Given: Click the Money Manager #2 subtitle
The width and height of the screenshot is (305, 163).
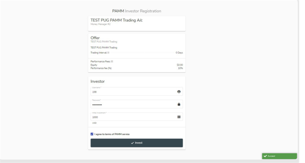Looking at the screenshot, I should click(x=100, y=24).
